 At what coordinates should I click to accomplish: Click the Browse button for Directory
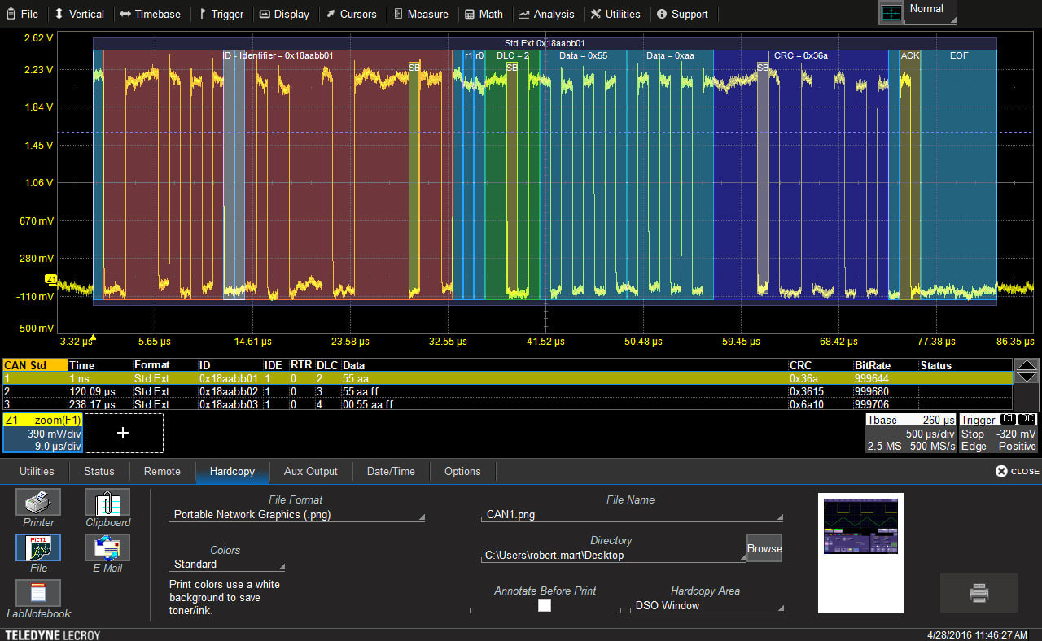pyautogui.click(x=763, y=547)
